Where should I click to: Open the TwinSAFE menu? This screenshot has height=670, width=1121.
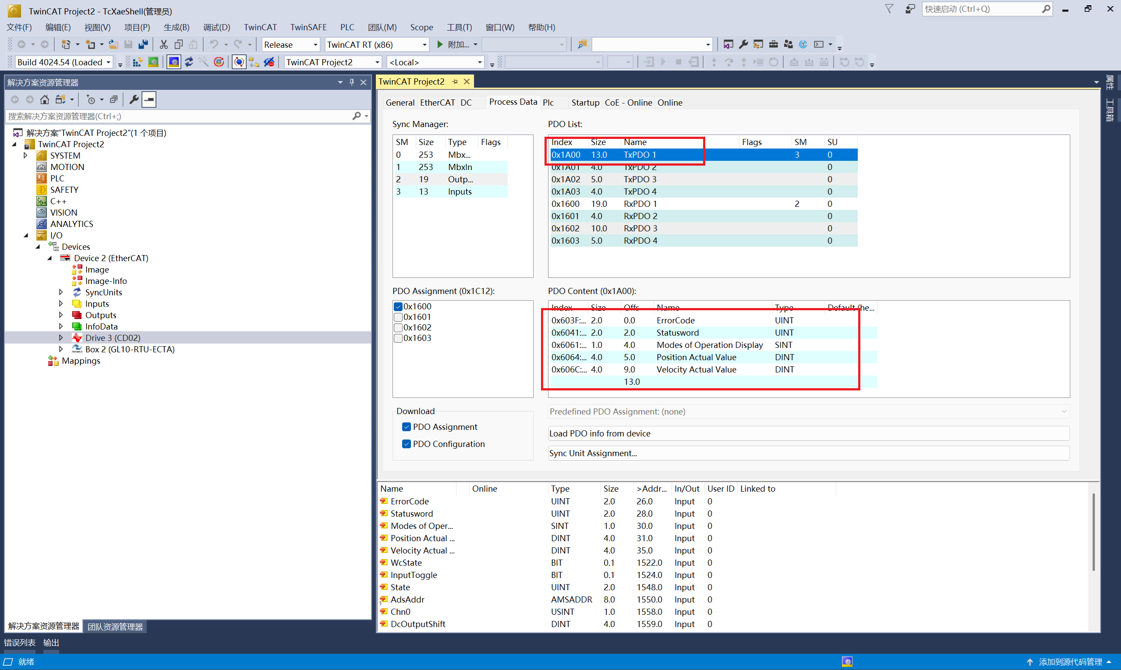coord(308,27)
